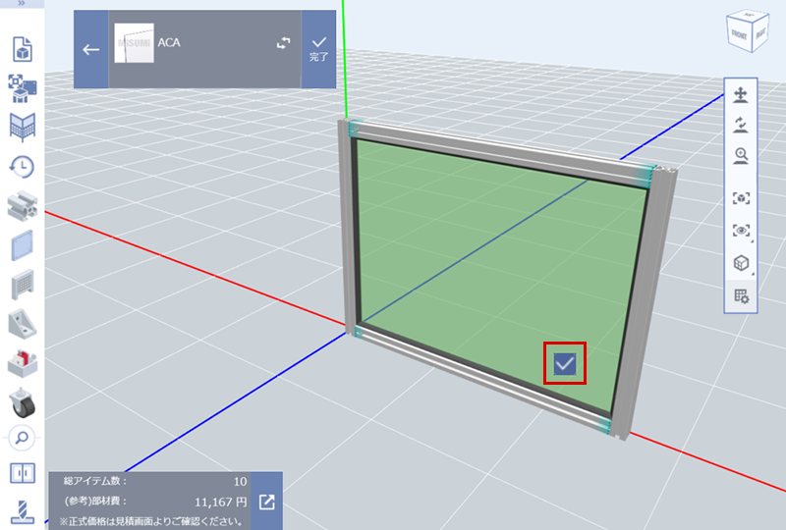Open the cube display-style dropdown

[x=741, y=263]
